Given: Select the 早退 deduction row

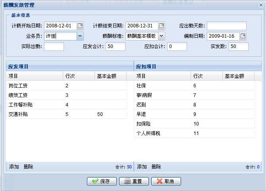Looking at the screenshot, I should (x=195, y=114).
